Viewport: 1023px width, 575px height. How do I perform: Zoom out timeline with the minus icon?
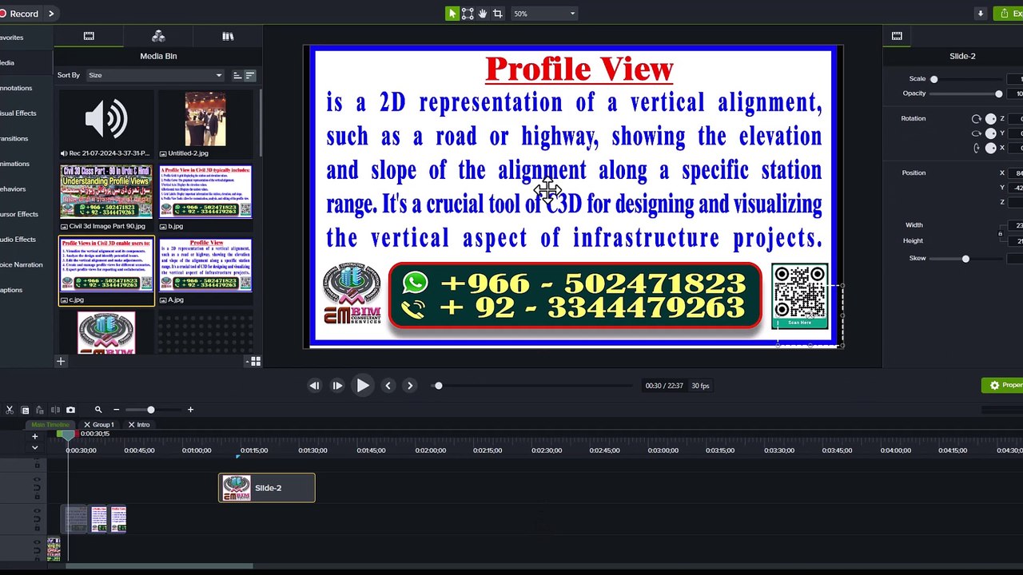(x=116, y=410)
